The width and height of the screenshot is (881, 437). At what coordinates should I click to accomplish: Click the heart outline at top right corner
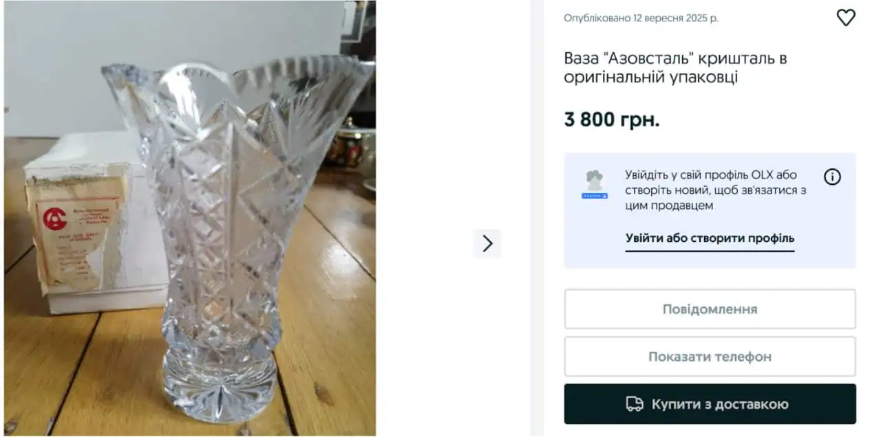tap(846, 18)
